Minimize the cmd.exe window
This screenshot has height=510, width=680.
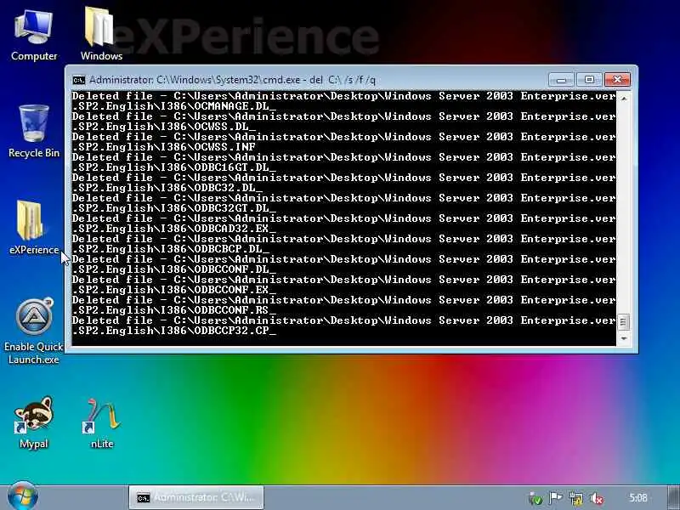coord(562,80)
